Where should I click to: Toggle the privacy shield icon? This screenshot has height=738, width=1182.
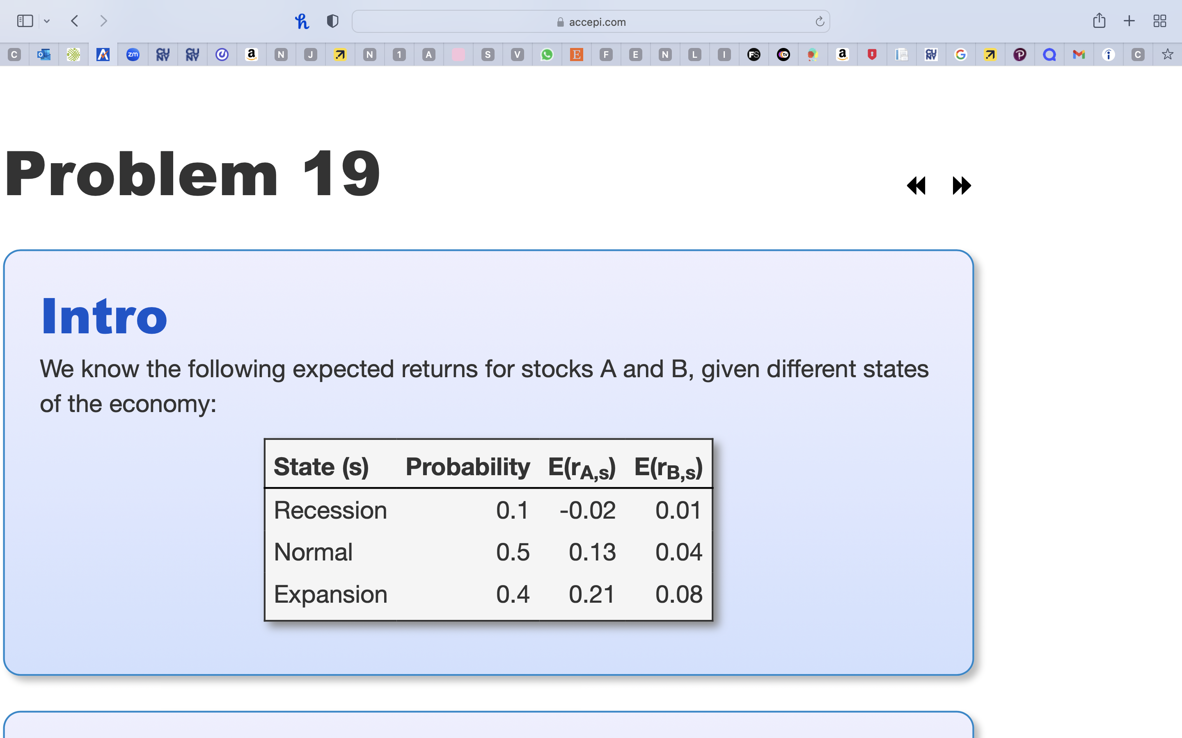point(332,21)
